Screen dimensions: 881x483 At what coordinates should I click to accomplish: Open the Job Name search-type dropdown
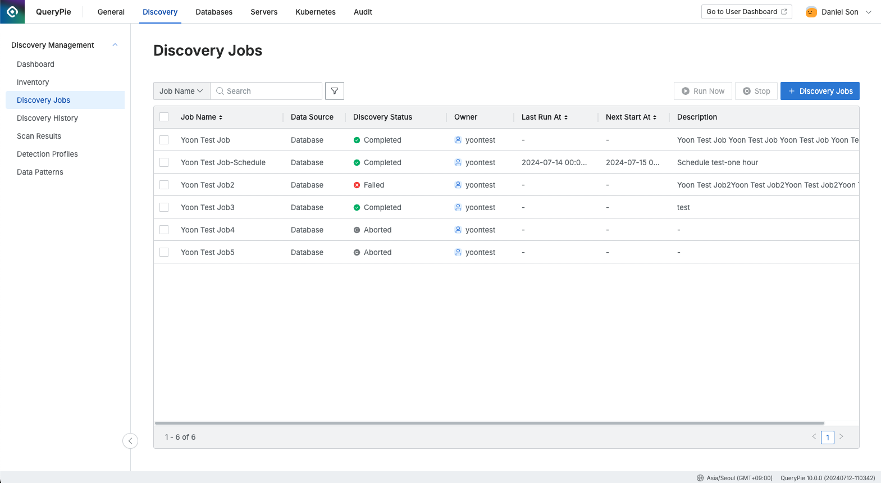point(181,91)
